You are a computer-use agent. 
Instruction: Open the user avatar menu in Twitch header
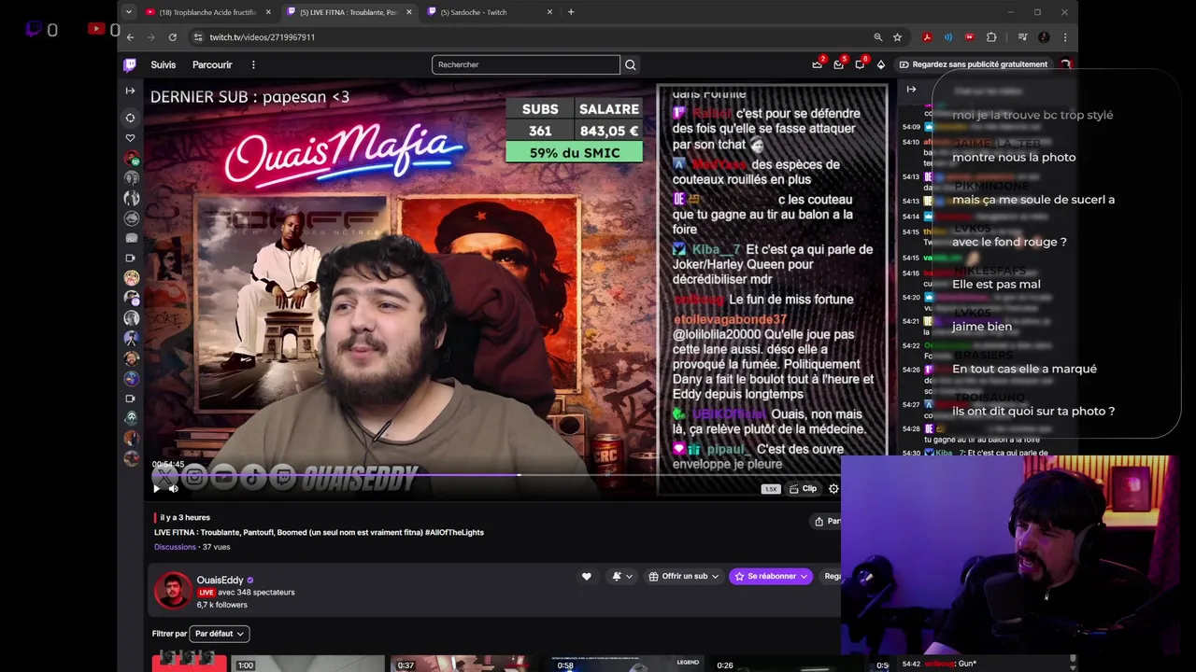click(1065, 64)
